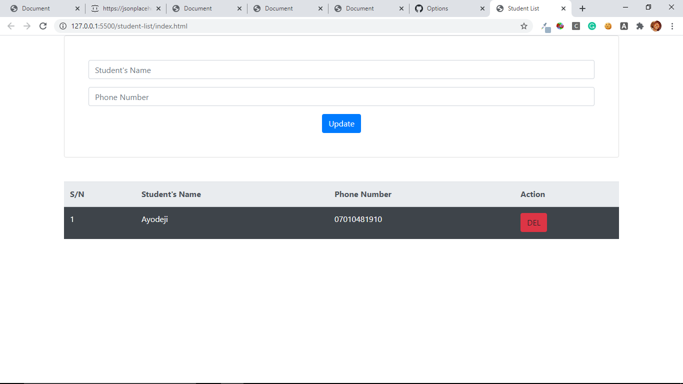Open the Extensions puzzle-piece menu
This screenshot has width=683, height=384.
(640, 26)
